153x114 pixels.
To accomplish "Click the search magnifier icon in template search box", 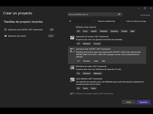I will click(x=119, y=14).
